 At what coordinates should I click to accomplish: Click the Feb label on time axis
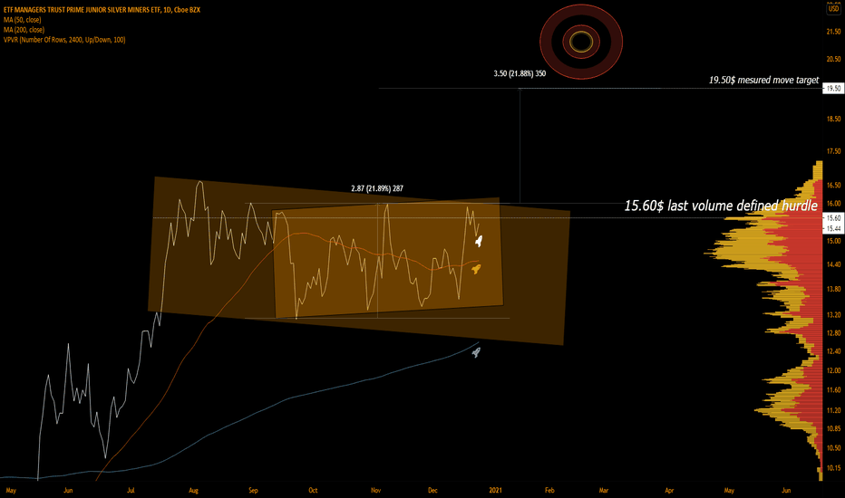point(549,491)
